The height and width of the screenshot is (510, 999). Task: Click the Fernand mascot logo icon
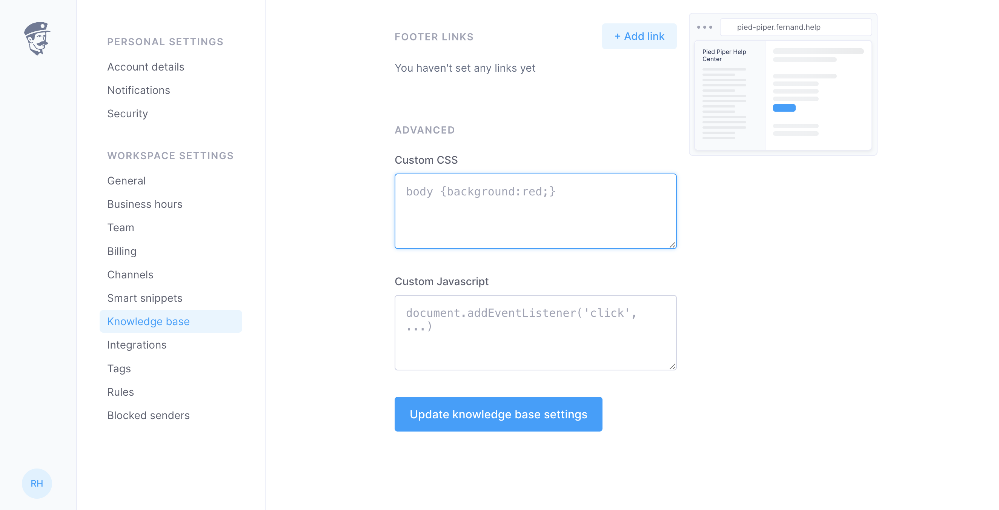[37, 38]
